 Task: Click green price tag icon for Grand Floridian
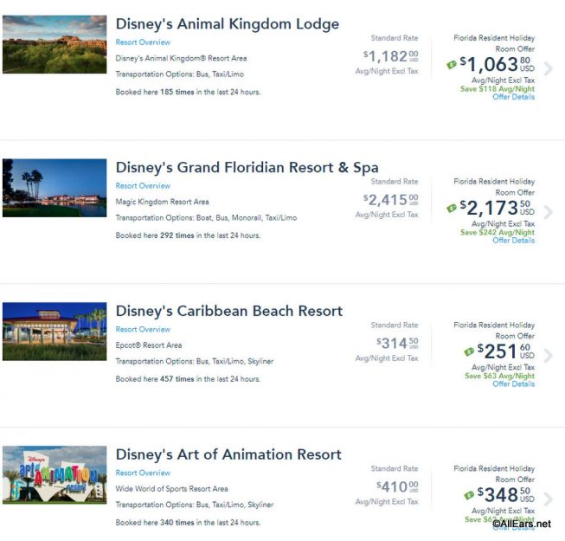pos(451,209)
